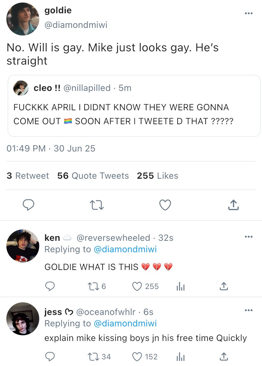Screen dimensions: 262x366
Task: View analytics for jess's reply
Action: click(180, 357)
